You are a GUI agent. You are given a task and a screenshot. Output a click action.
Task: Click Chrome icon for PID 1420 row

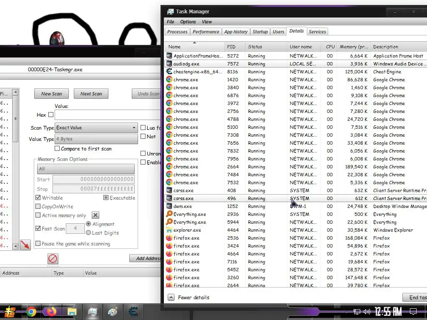click(169, 80)
